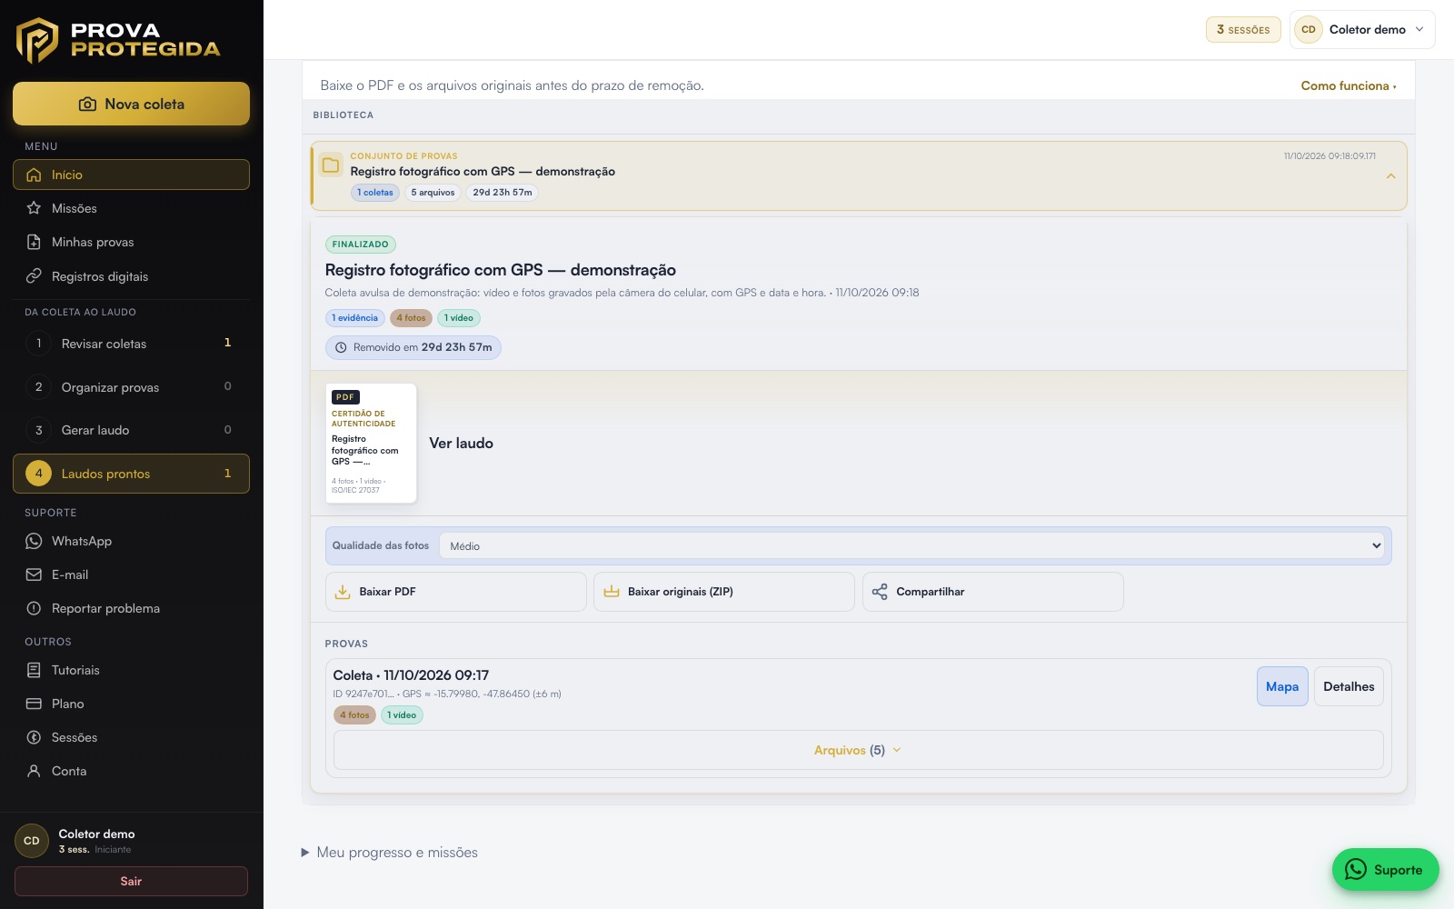This screenshot has height=909, width=1454.
Task: Click the Reportar problema alert icon
Action: (x=34, y=608)
